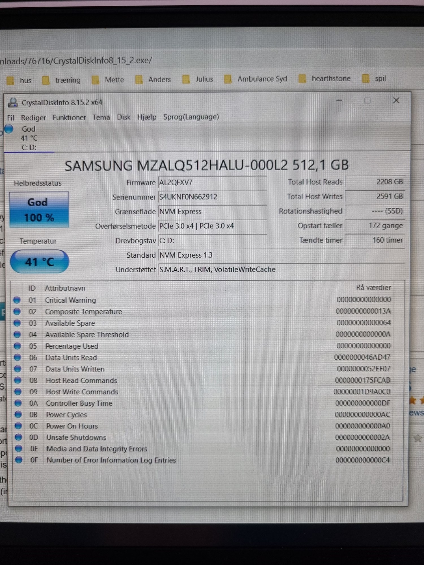Click the browser address bar URL text
Viewport: 424px width, 565px height.
click(76, 61)
